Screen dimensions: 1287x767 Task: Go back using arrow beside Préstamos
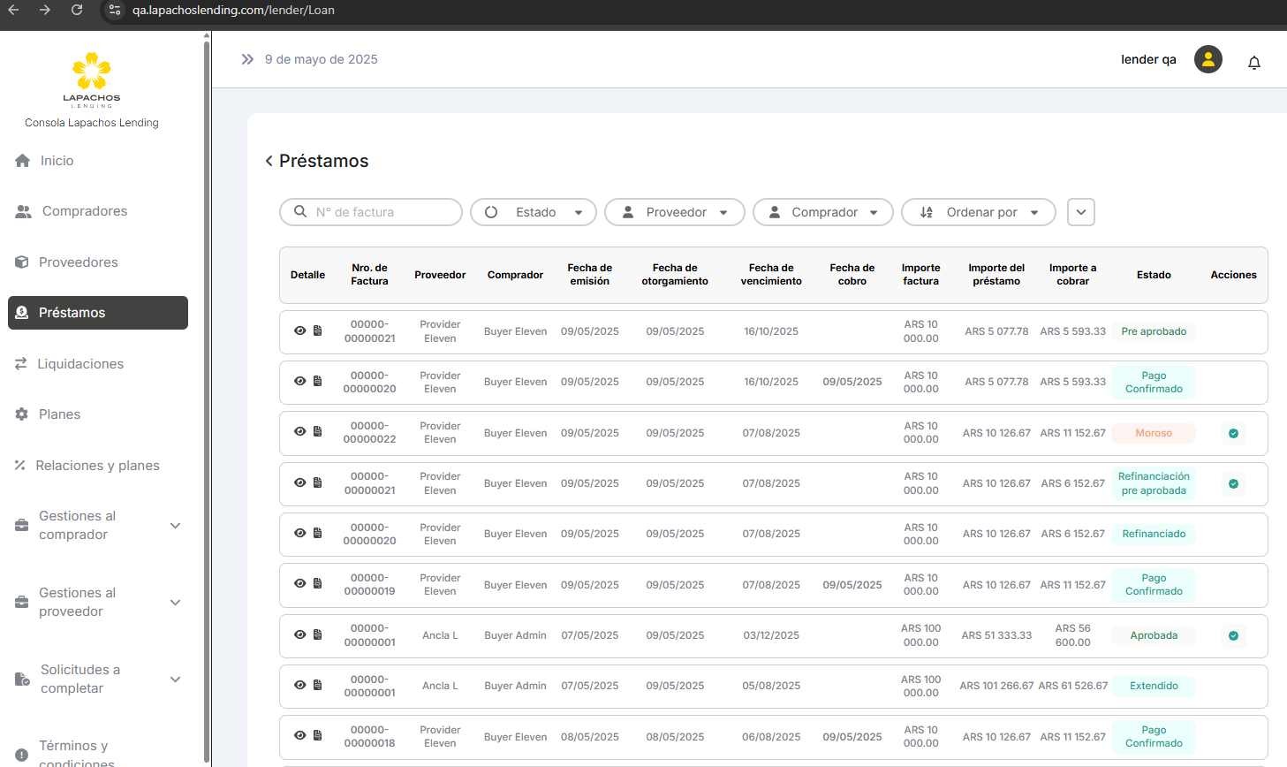pyautogui.click(x=269, y=161)
